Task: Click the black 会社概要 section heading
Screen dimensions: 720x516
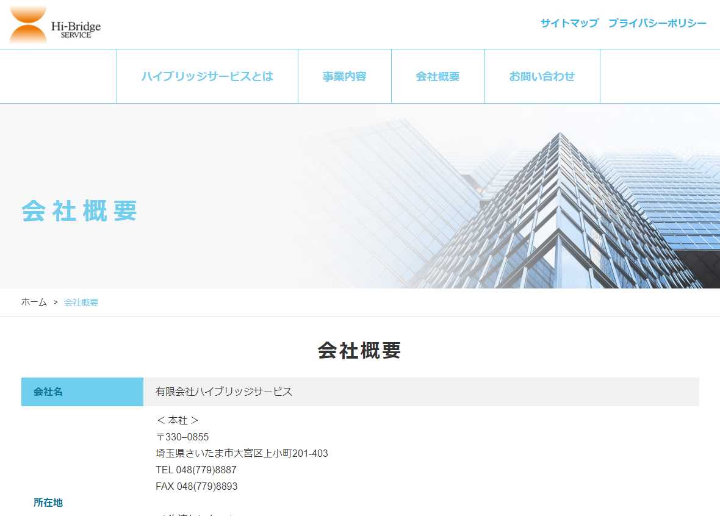Action: [359, 351]
